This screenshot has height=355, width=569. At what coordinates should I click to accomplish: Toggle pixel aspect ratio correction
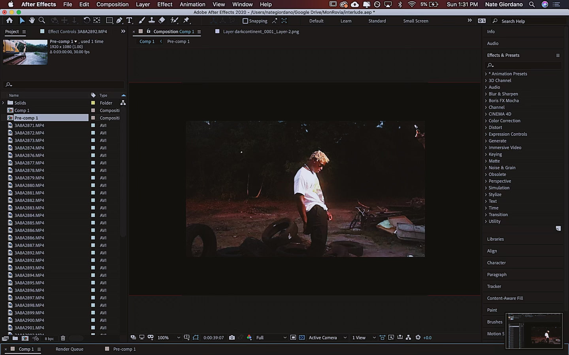click(382, 338)
